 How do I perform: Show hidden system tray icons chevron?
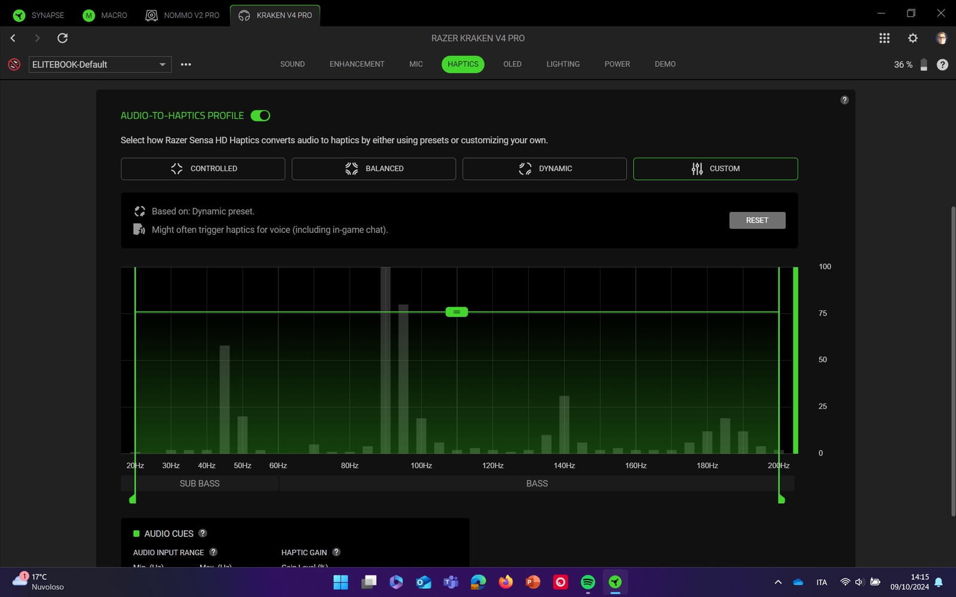pos(778,582)
